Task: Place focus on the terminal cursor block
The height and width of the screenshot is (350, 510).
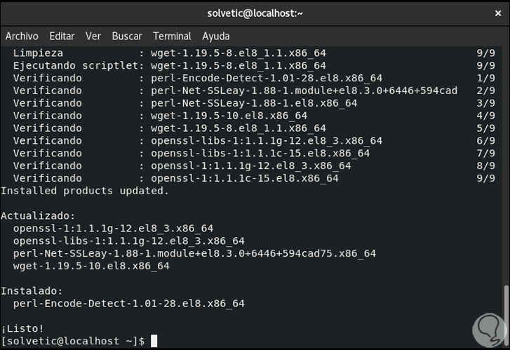Action: click(x=154, y=341)
